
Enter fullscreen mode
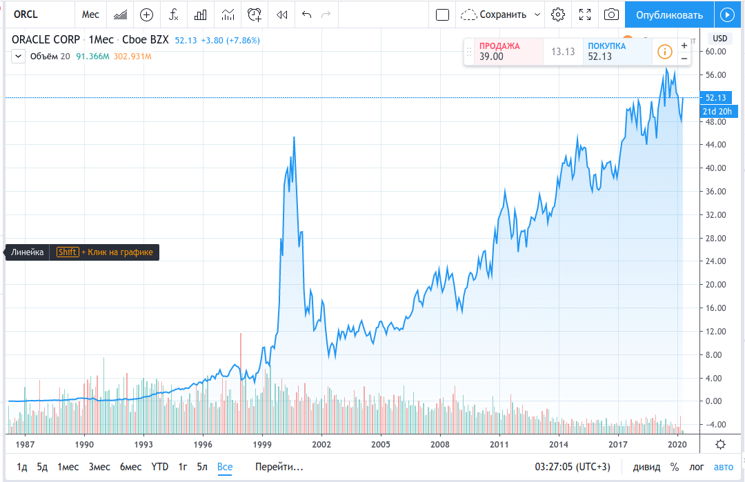coord(585,14)
